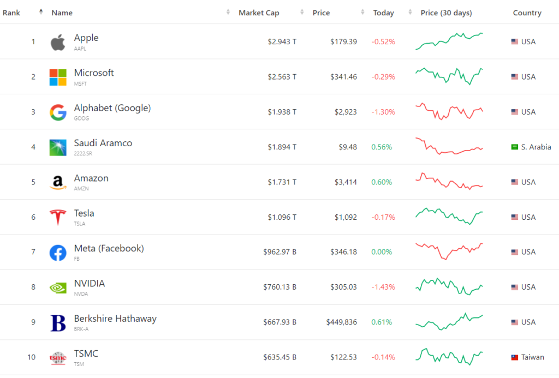Open the TSMC company link
559x378 pixels.
(x=86, y=353)
